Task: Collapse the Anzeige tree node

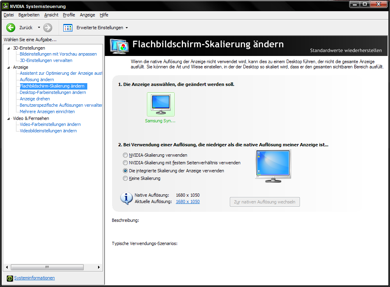Action: (x=9, y=67)
